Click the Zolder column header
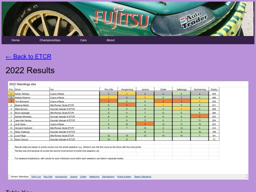 pos(163,89)
